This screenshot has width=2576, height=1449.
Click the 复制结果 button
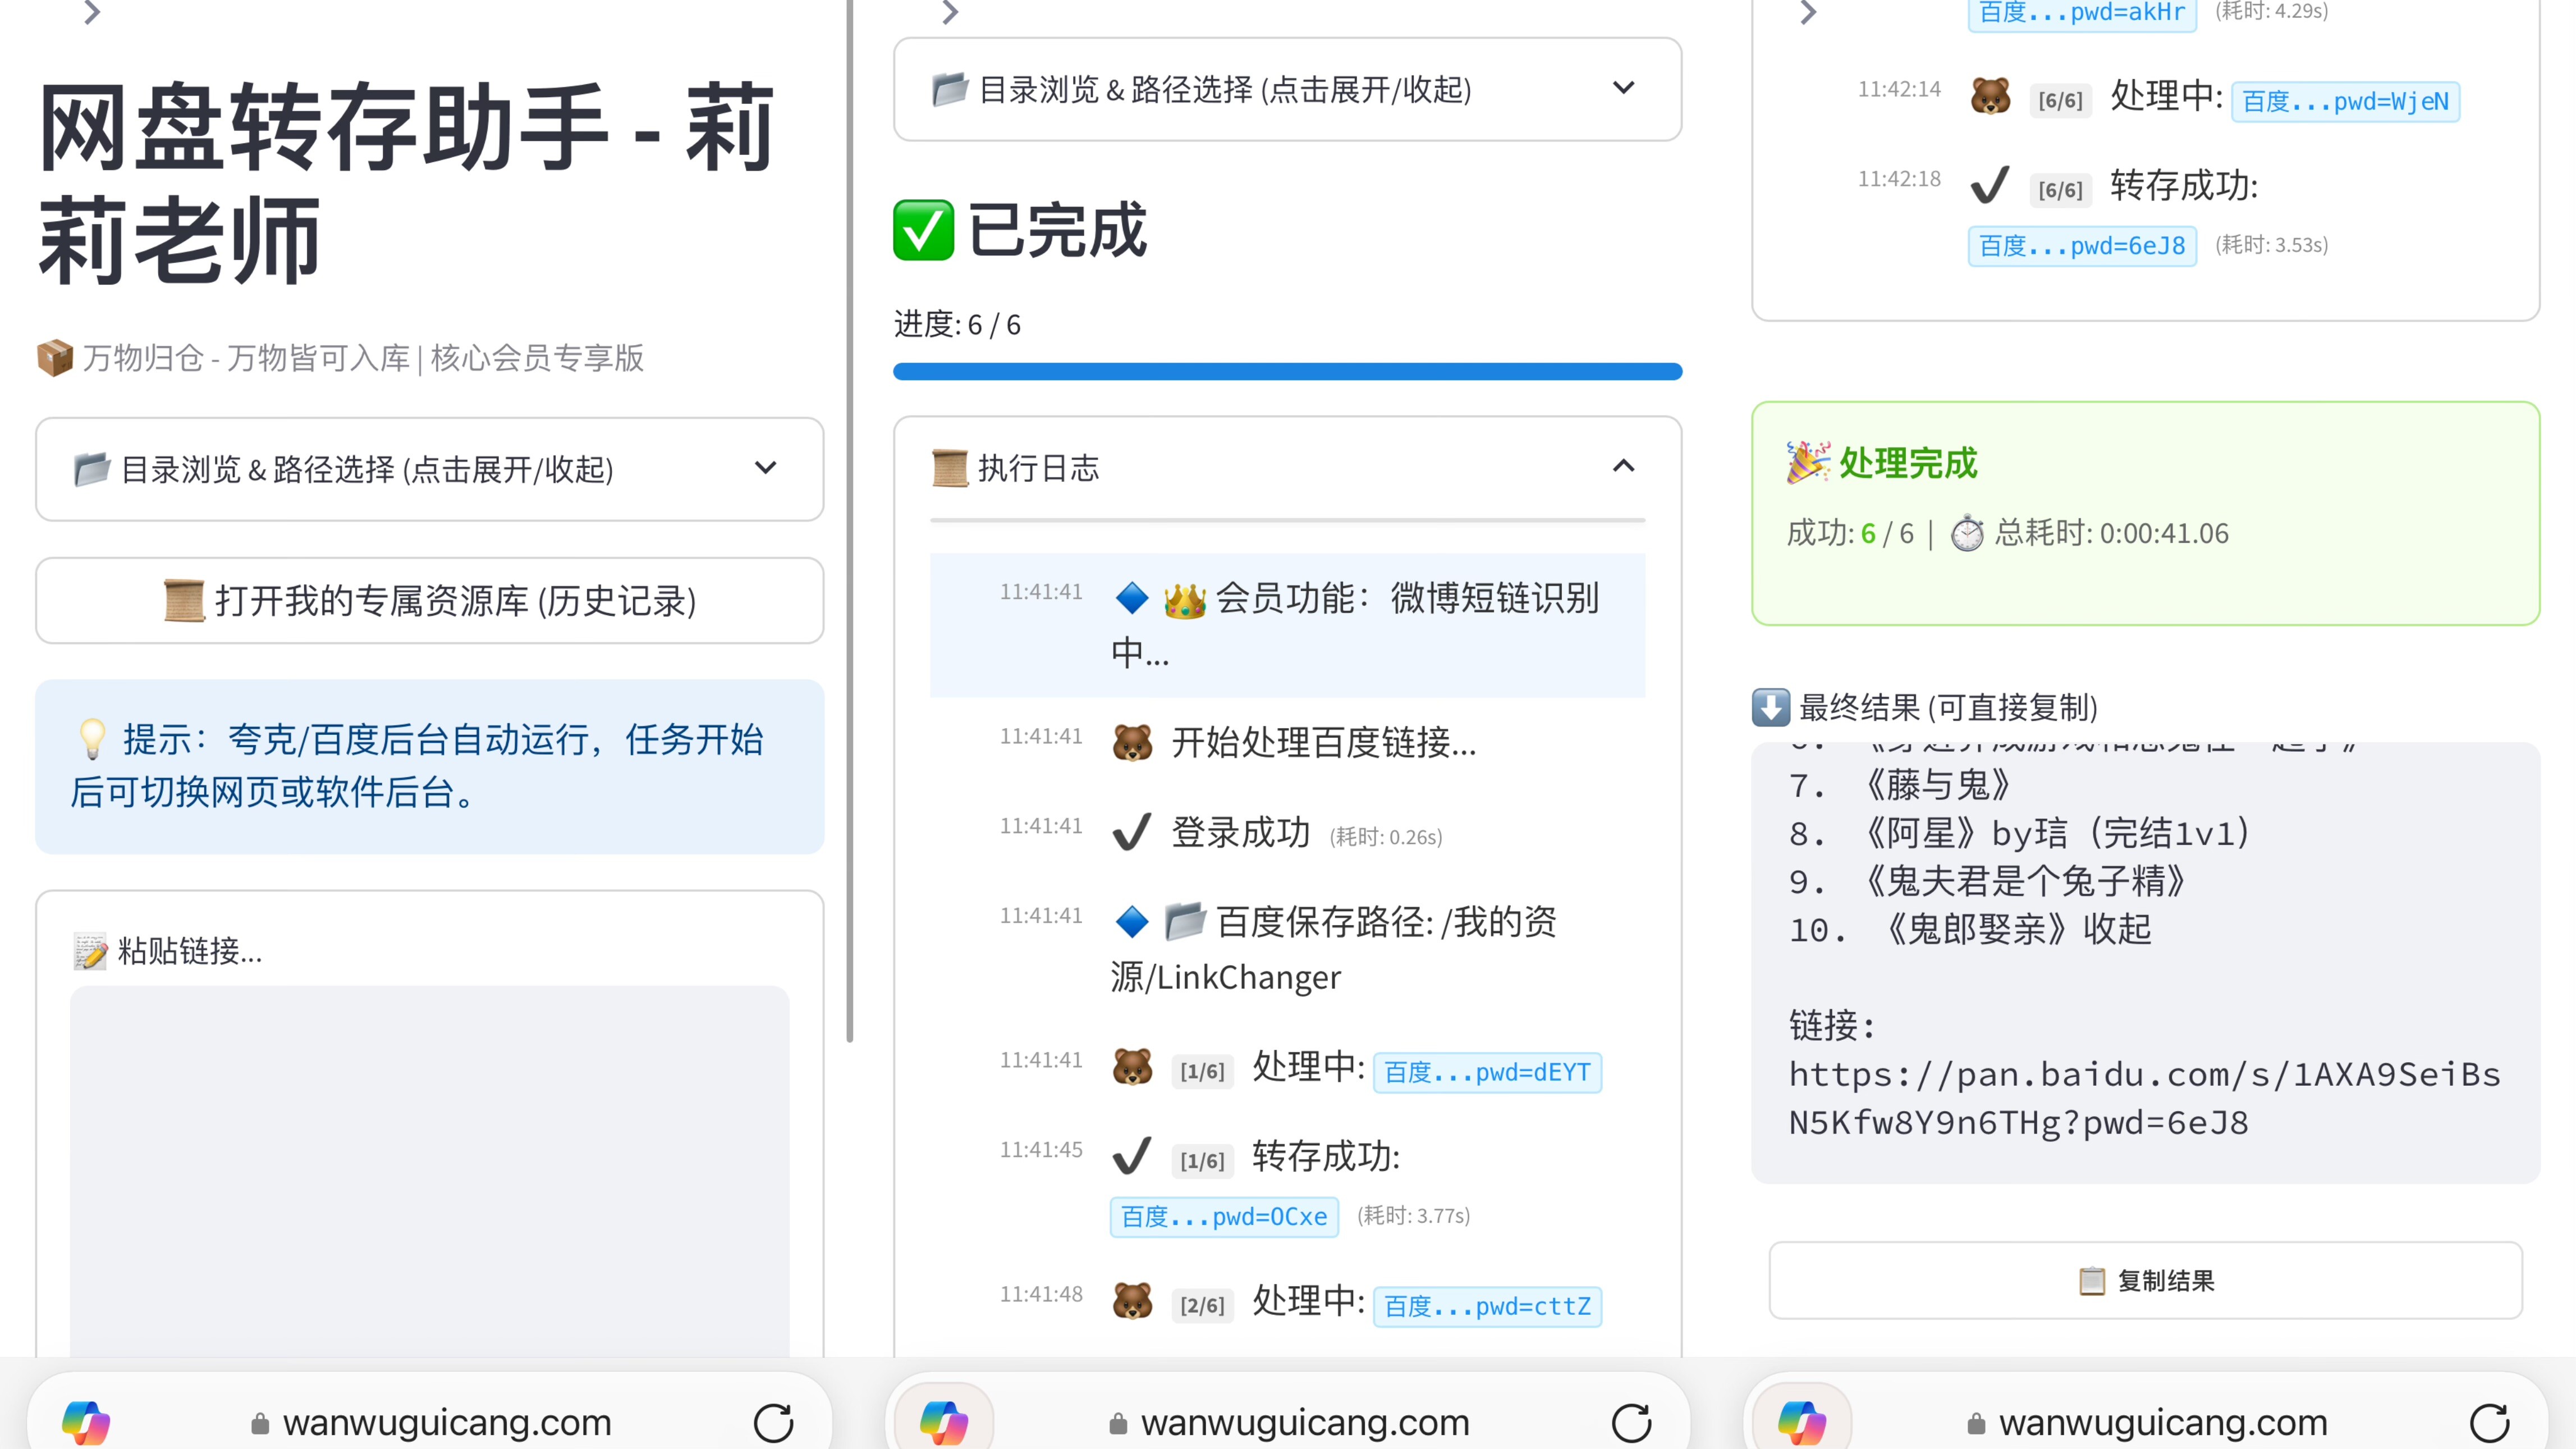(2145, 1280)
